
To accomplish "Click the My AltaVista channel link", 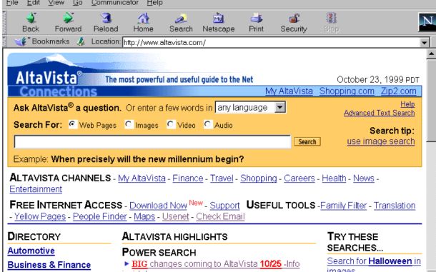I will [x=142, y=178].
